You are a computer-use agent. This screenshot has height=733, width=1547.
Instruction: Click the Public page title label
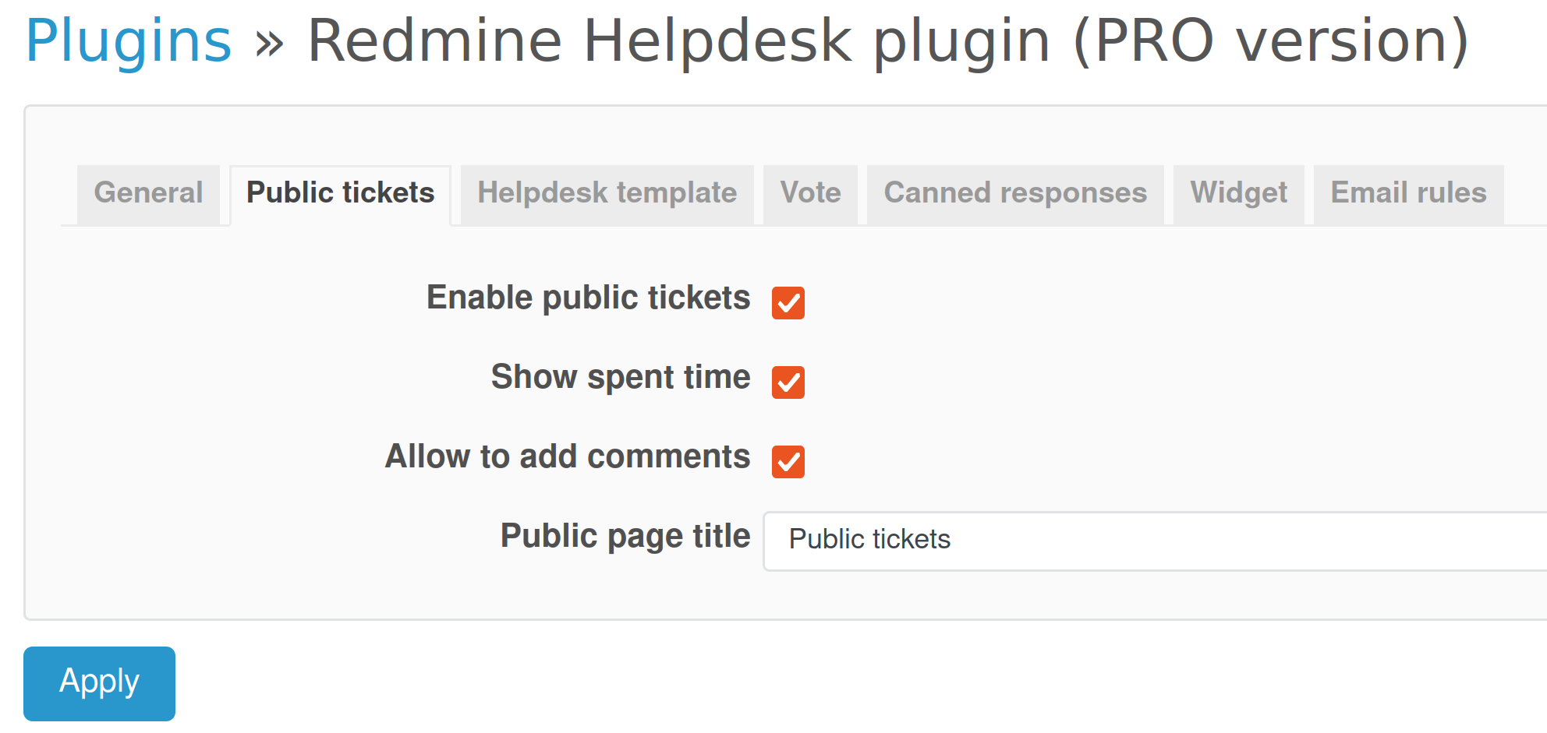pos(625,536)
